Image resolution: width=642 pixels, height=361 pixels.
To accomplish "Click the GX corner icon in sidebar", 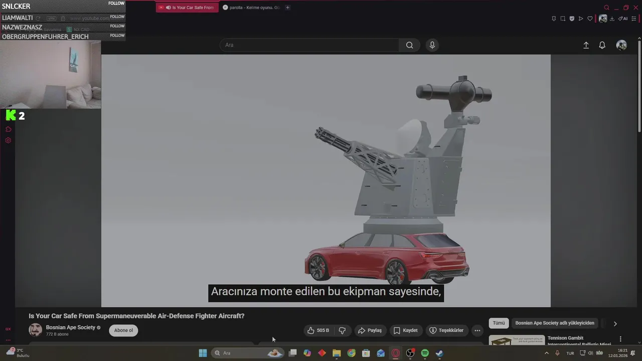I will pos(8,329).
